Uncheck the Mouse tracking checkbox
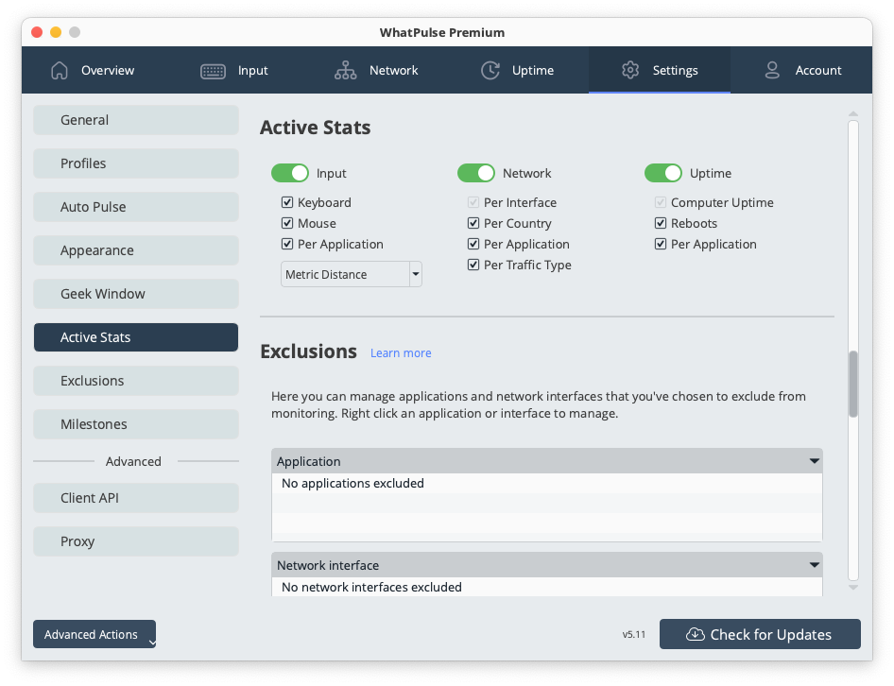Screen dimensions: 894x686 [x=286, y=223]
